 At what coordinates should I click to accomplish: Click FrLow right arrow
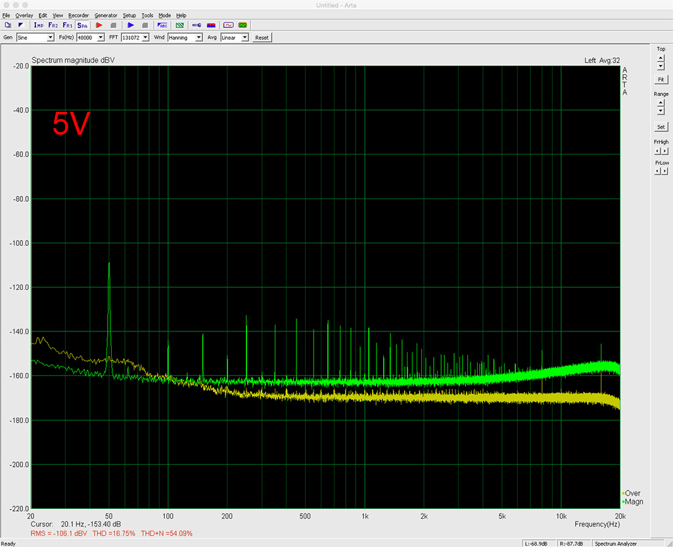pyautogui.click(x=665, y=172)
